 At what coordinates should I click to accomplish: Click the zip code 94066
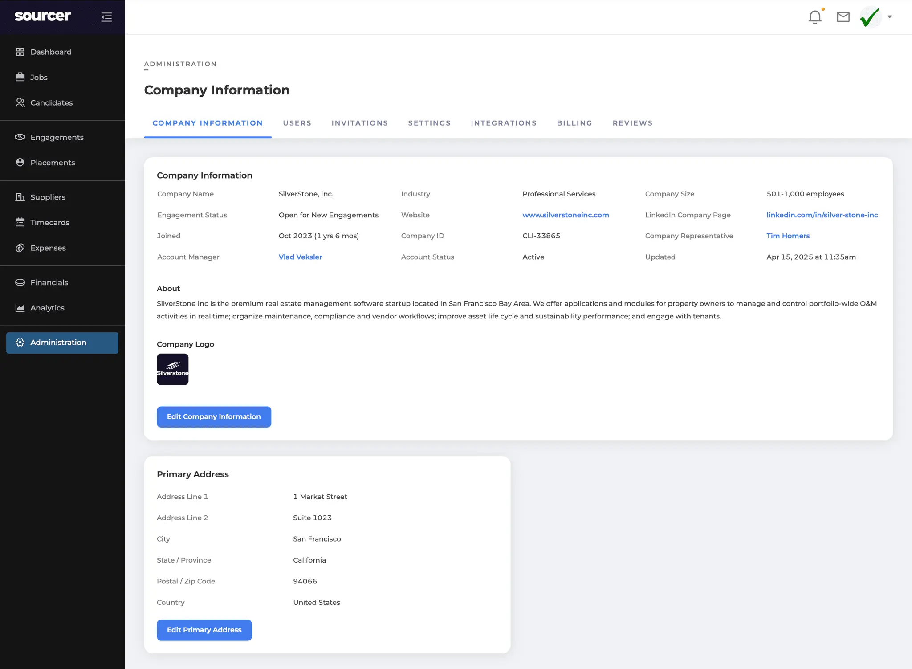pyautogui.click(x=305, y=581)
